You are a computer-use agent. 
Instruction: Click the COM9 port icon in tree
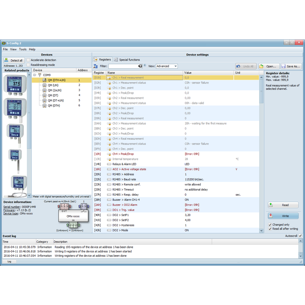point(39,75)
